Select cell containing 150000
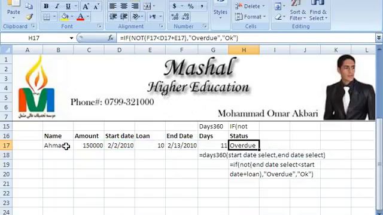This screenshot has height=215, width=383. [x=89, y=146]
